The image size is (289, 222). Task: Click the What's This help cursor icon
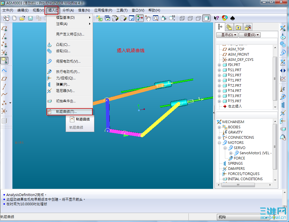coord(216,18)
